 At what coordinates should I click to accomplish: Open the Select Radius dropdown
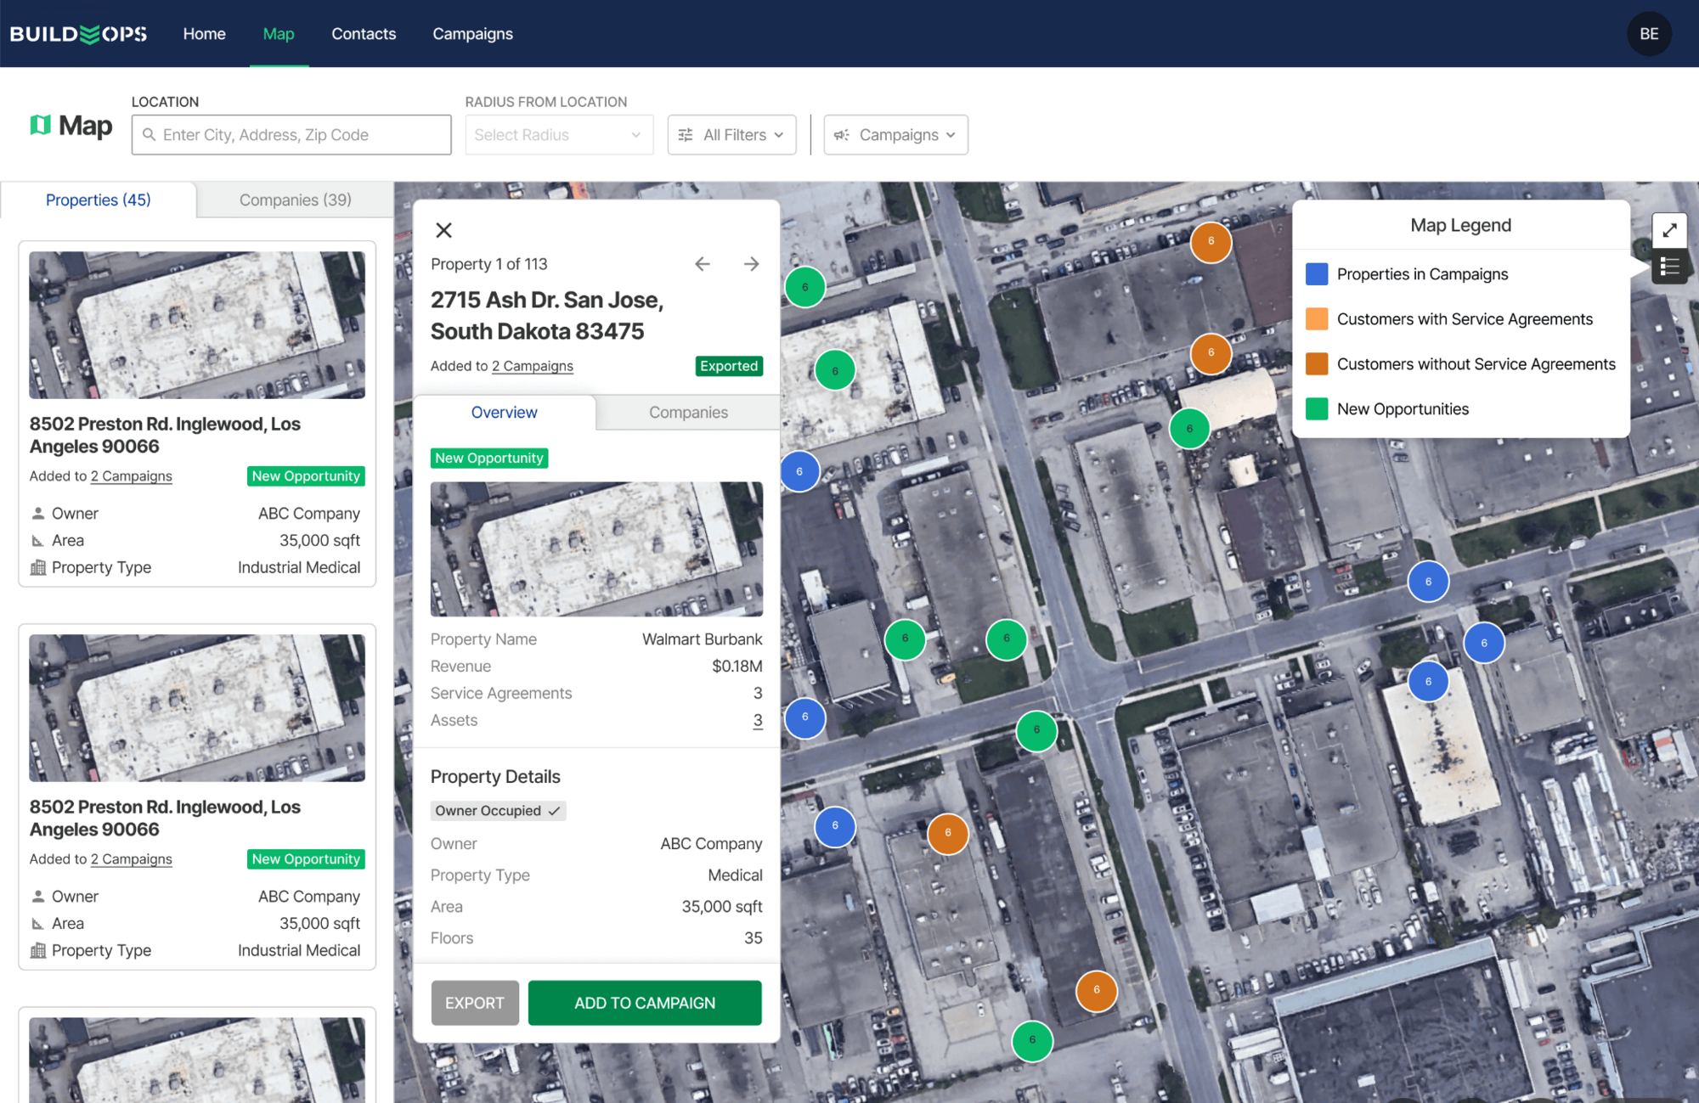pyautogui.click(x=559, y=135)
